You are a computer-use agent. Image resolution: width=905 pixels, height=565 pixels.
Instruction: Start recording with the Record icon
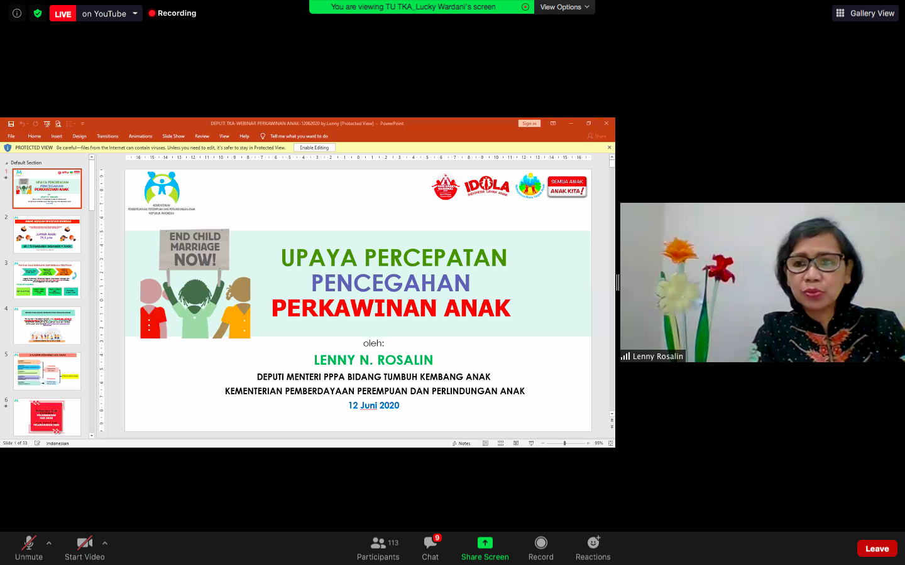tap(540, 543)
